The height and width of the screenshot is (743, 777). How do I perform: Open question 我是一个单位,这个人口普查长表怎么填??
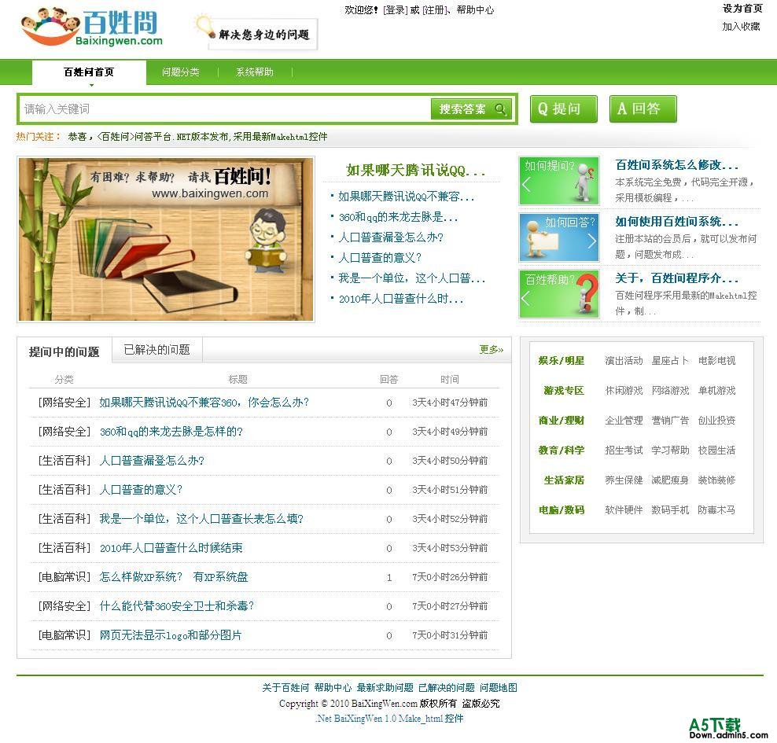click(x=201, y=519)
